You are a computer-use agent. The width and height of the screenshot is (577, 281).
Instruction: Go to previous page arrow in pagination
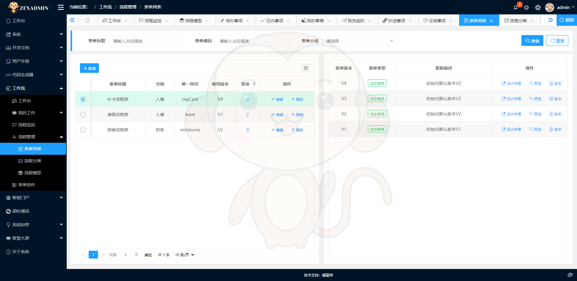pyautogui.click(x=83, y=255)
